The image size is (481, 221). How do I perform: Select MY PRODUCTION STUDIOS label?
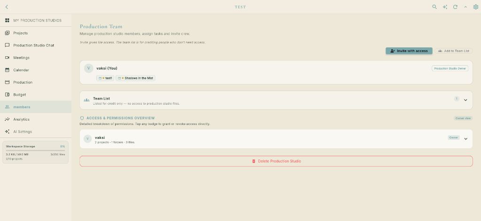pyautogui.click(x=38, y=20)
